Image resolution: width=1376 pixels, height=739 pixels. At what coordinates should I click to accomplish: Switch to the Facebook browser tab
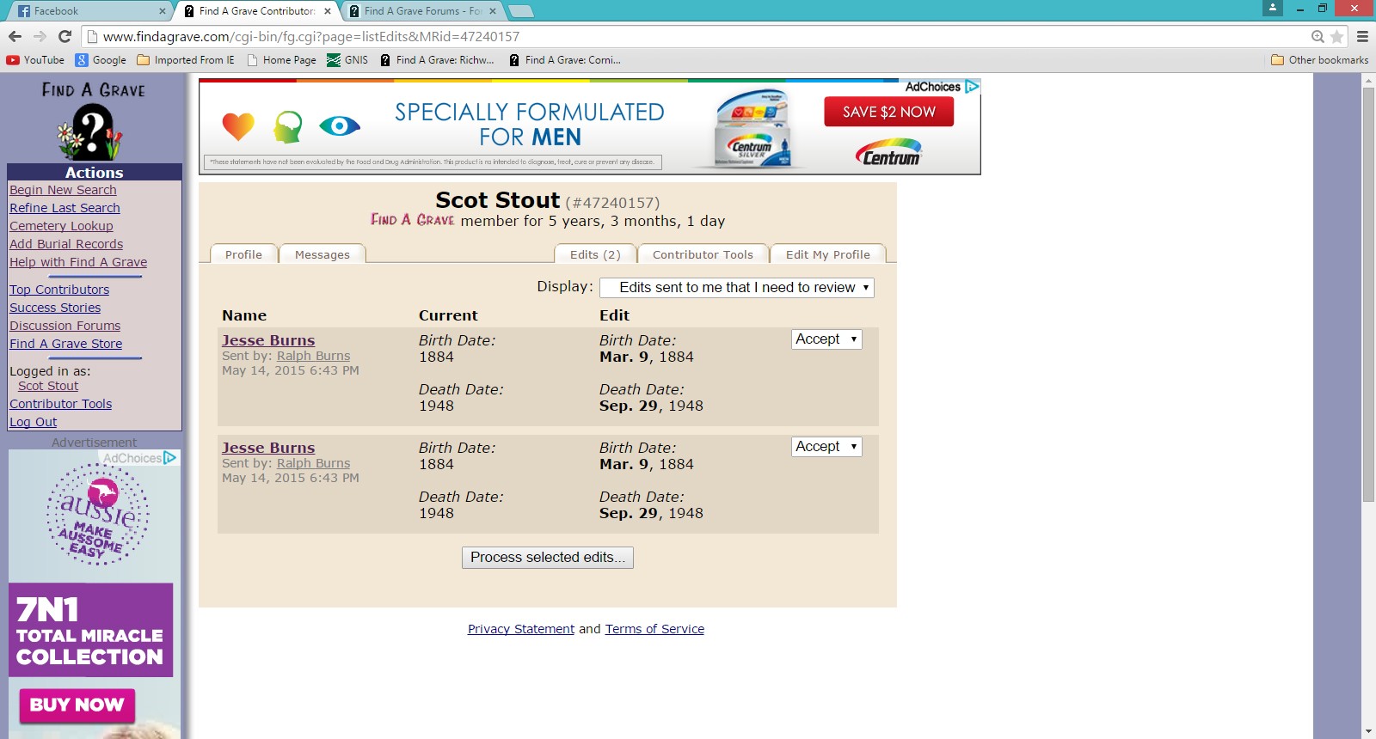(x=86, y=11)
